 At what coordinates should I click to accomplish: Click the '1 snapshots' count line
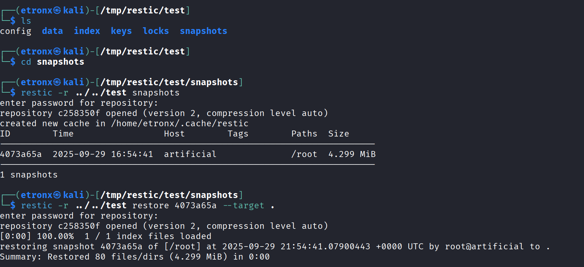[29, 175]
